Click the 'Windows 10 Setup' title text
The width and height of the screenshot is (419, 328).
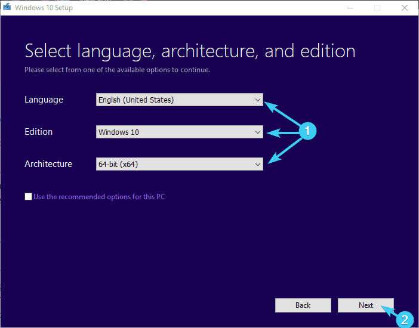click(x=44, y=8)
